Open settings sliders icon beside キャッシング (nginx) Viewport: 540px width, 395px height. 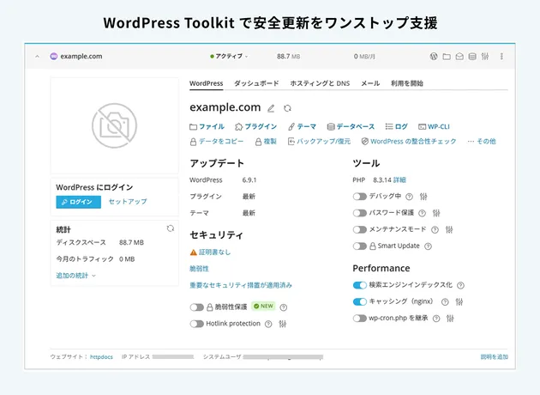pos(459,302)
